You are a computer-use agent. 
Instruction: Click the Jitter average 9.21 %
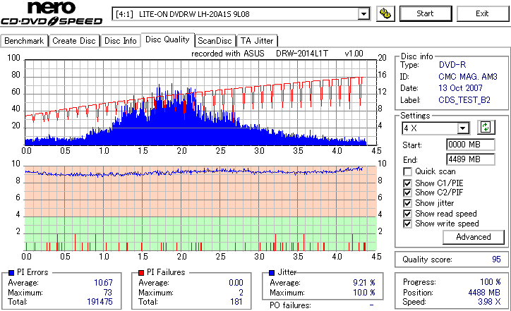point(364,283)
